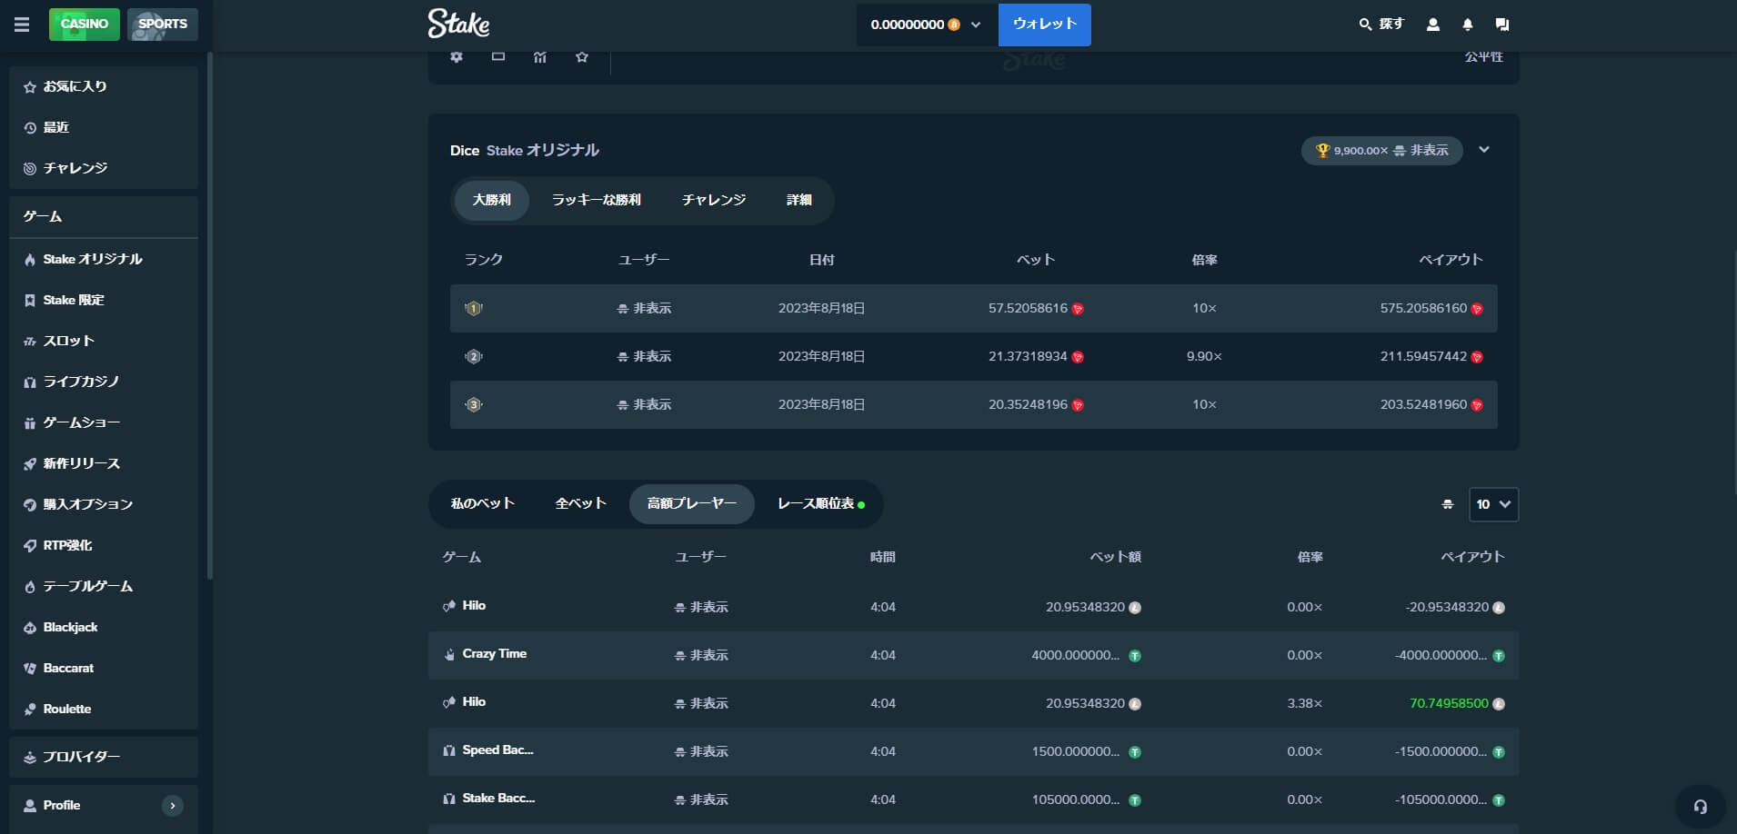Click the live stats chart icon
Viewport: 1737px width, 834px height.
click(x=540, y=56)
